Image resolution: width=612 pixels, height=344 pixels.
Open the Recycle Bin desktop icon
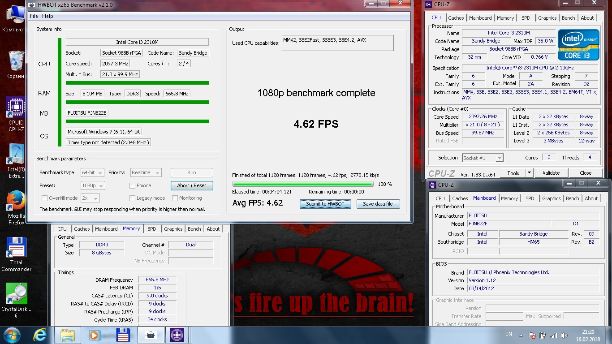[x=15, y=64]
